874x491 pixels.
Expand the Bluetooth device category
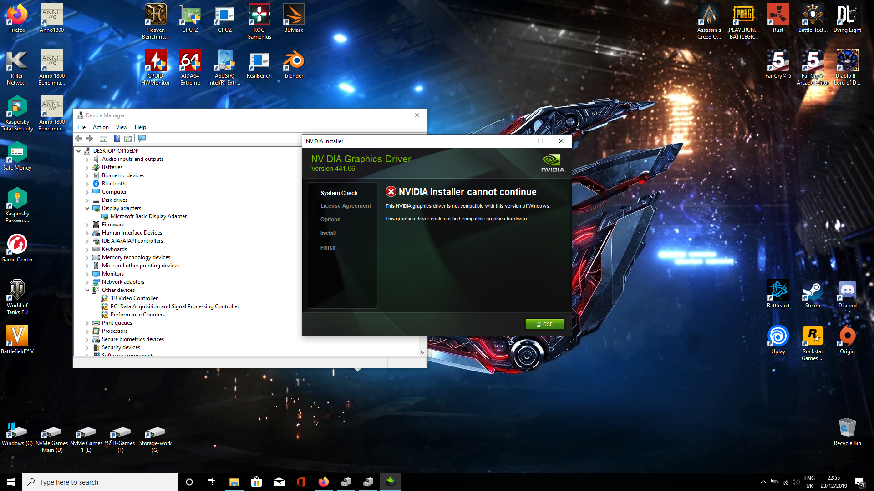[87, 184]
